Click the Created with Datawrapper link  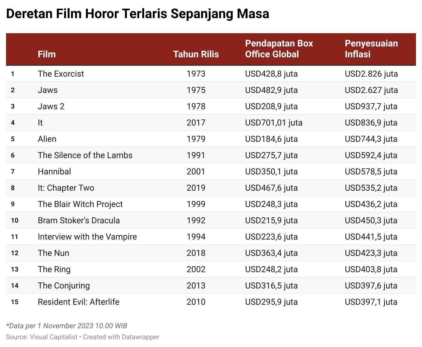[121, 337]
